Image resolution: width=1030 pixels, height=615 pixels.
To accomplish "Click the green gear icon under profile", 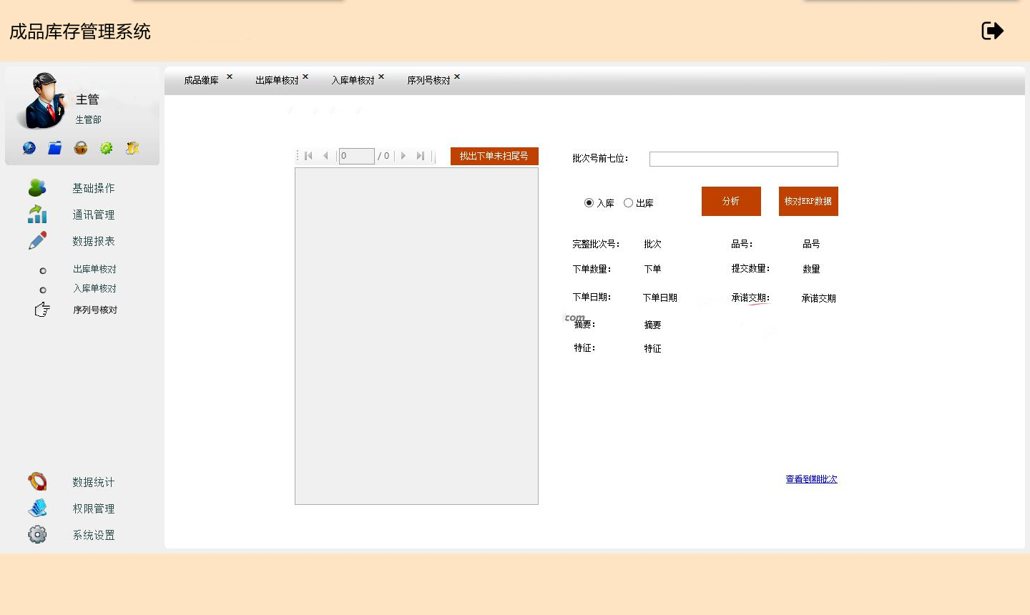I will [x=107, y=148].
